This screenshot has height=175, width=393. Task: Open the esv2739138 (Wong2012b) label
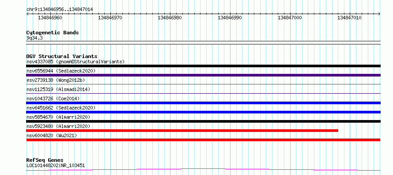coord(56,80)
